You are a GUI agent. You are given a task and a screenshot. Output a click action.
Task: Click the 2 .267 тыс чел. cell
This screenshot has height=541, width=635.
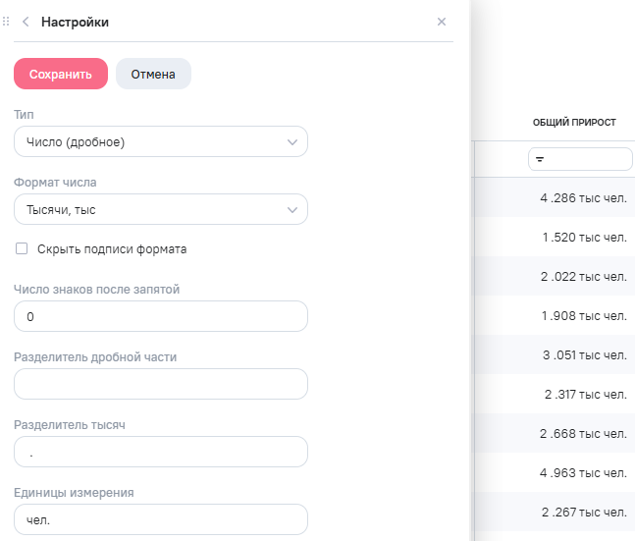(583, 513)
